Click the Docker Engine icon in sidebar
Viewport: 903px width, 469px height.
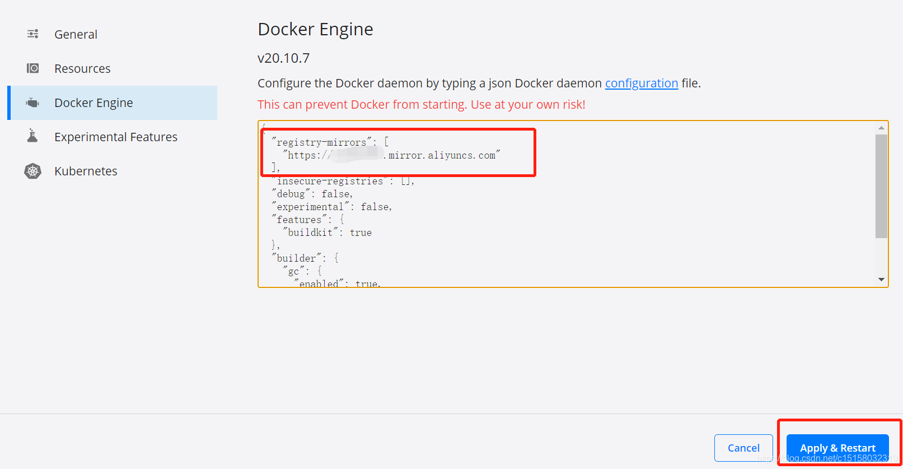tap(33, 103)
